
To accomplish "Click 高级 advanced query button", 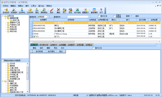I will [137, 16].
